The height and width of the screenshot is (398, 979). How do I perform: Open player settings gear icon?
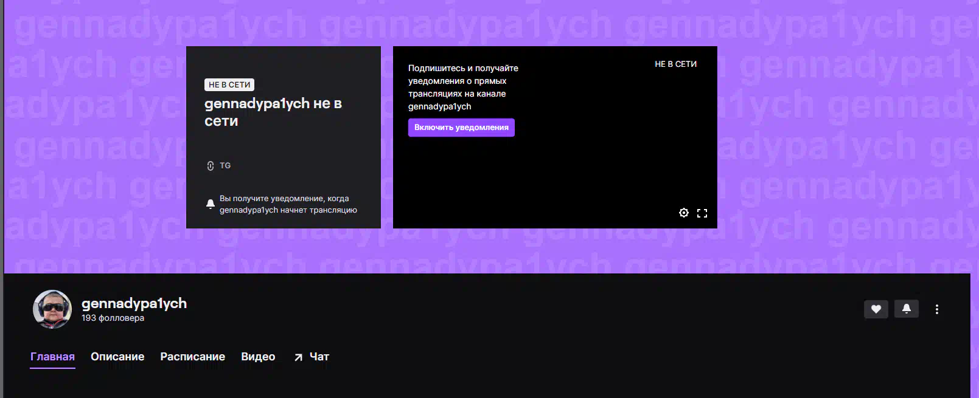click(684, 213)
